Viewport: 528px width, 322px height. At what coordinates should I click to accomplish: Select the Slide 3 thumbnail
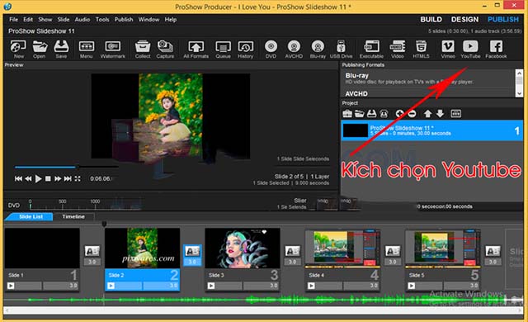click(x=243, y=248)
